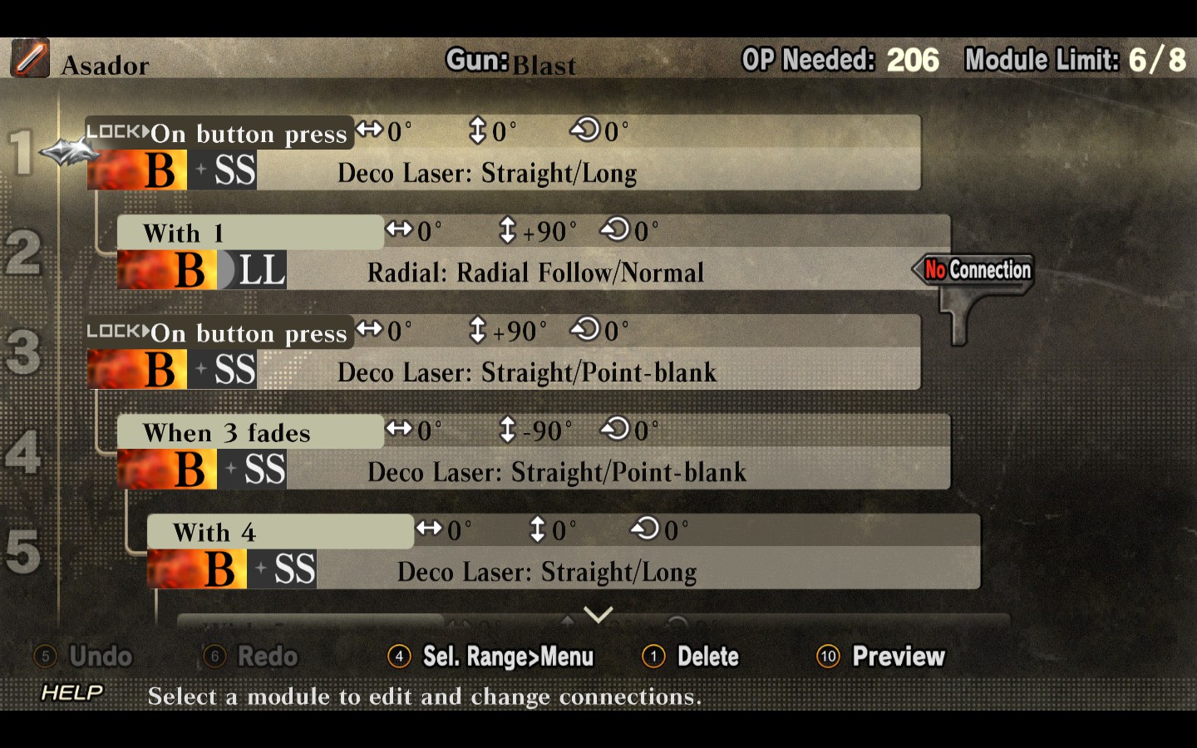Click vertical +90° angle icon in module 2
The image size is (1197, 748).
[x=508, y=230]
